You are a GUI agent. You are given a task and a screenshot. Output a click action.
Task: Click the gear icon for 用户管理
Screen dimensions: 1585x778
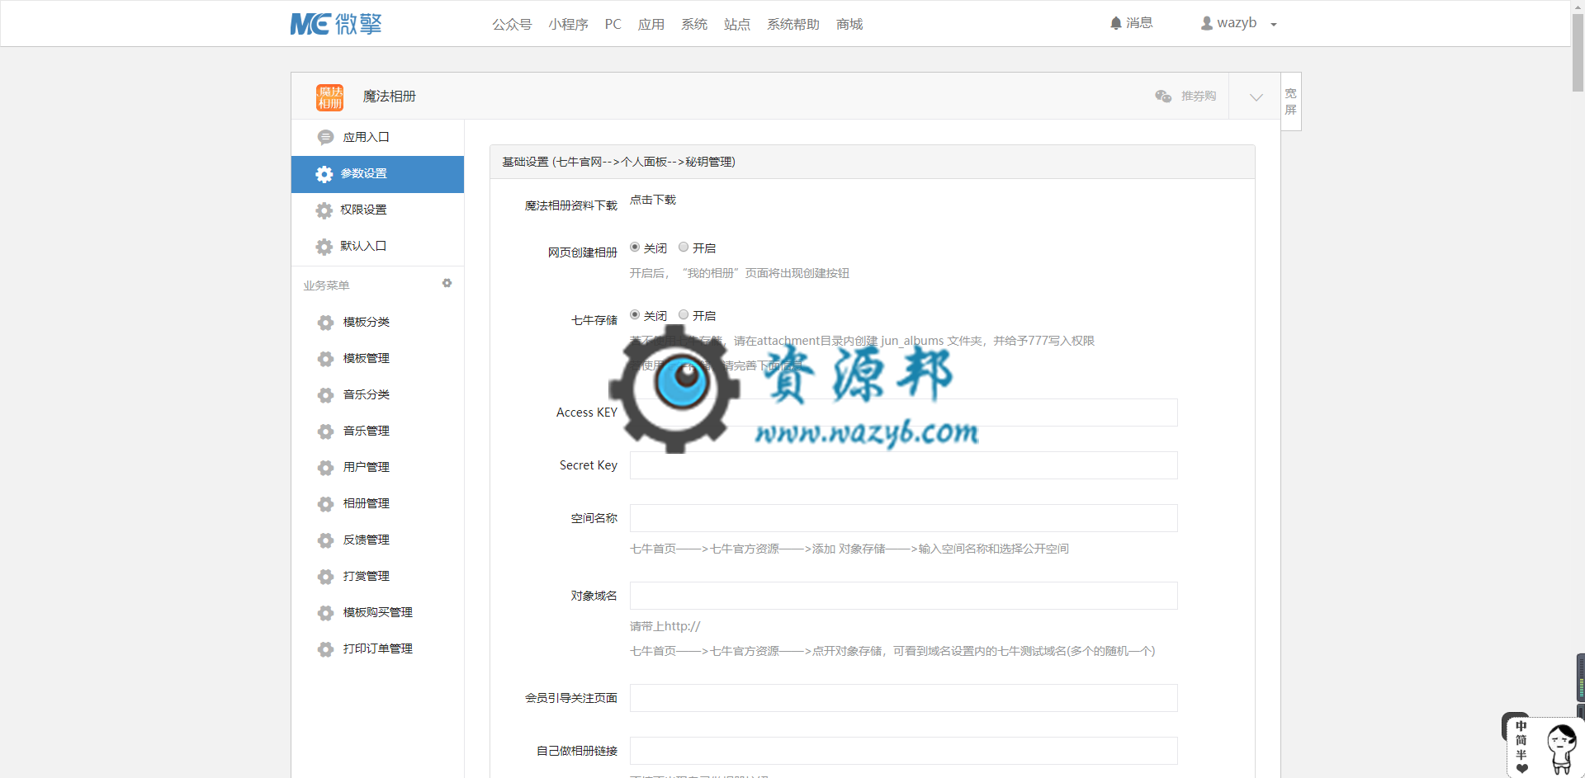[x=325, y=468]
